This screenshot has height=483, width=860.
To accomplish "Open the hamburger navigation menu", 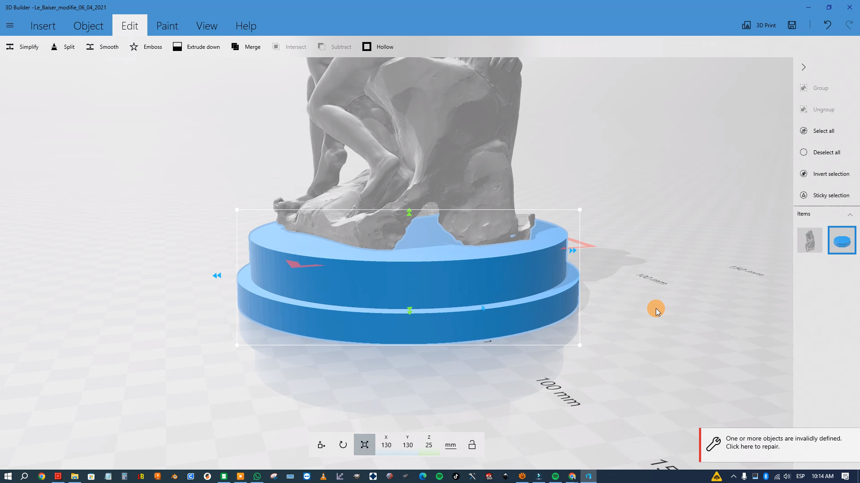I will (x=10, y=25).
